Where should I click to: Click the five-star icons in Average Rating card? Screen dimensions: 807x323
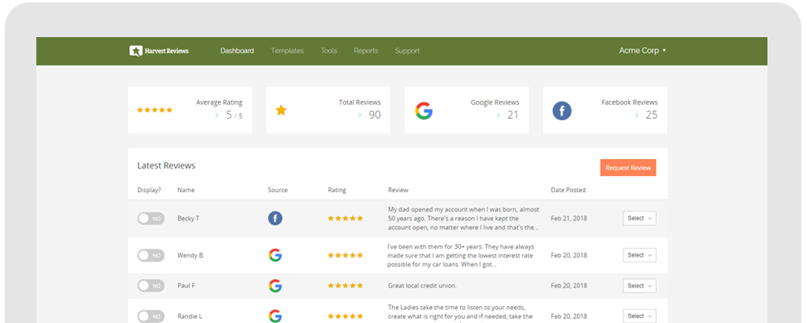click(155, 110)
